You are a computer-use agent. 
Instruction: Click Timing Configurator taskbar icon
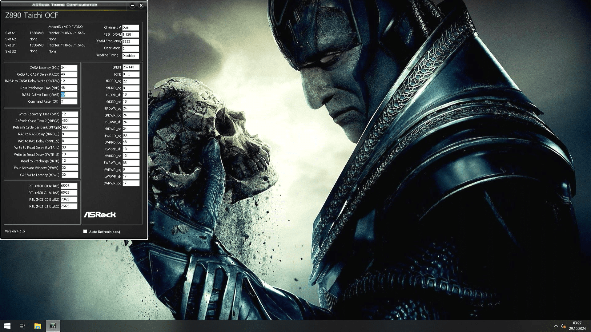pos(53,326)
